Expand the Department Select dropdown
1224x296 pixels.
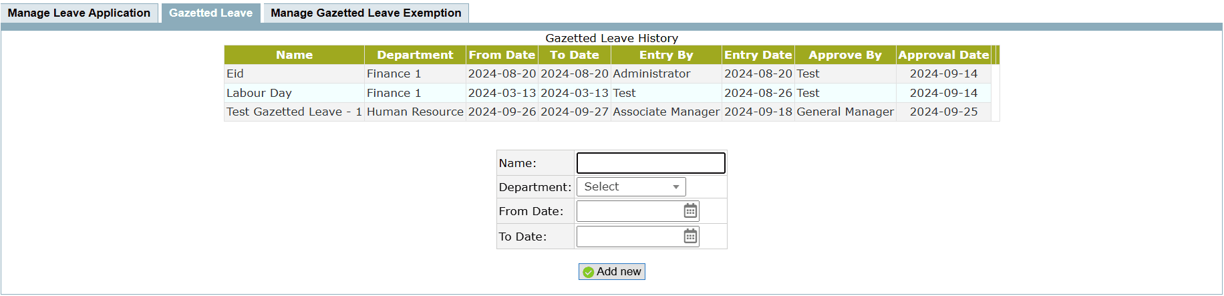(x=631, y=187)
